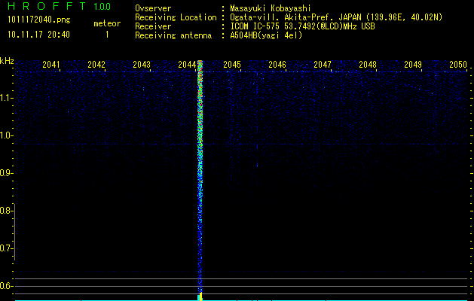Click the version number 1.0.0
474x301 pixels.
[x=102, y=6]
